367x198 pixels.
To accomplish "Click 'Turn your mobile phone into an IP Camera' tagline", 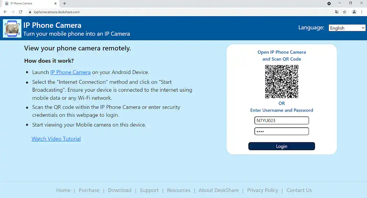I will pos(76,34).
